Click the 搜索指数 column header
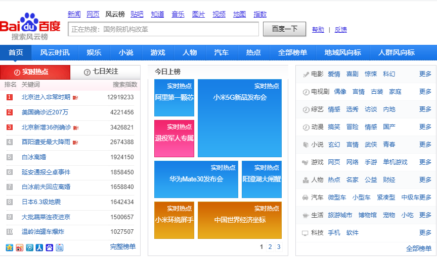The width and height of the screenshot is (437, 257). 125,85
